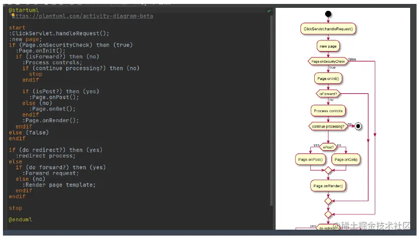
Task: Select the Page.onGet() diagram node
Action: (x=346, y=159)
